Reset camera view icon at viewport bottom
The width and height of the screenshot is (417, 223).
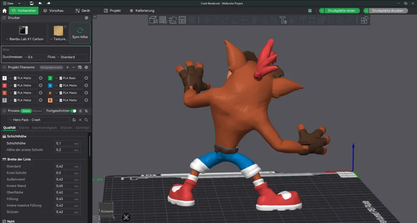click(126, 217)
